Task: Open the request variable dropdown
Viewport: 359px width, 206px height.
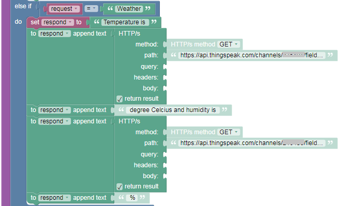Action: [x=64, y=9]
